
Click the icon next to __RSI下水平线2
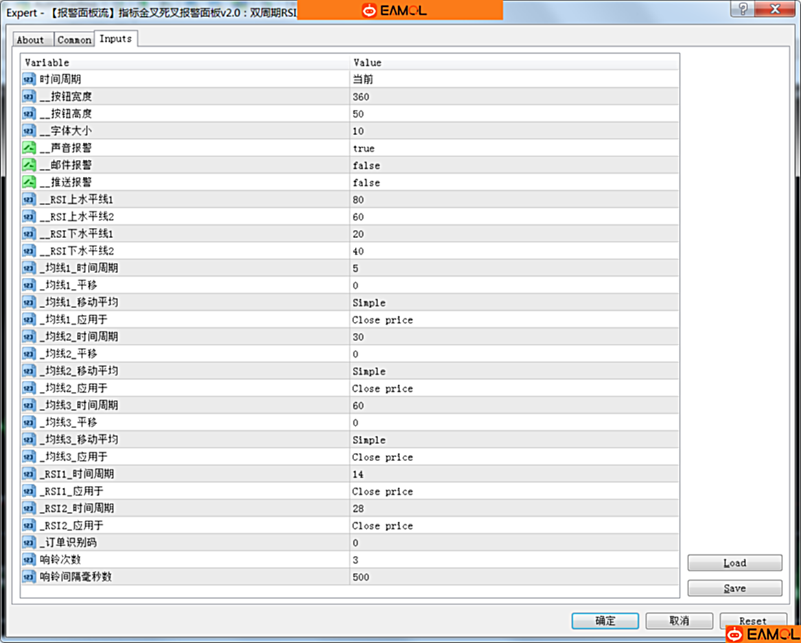29,251
